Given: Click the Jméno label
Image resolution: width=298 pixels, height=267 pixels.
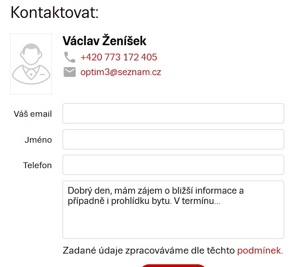Looking at the screenshot, I should pos(38,140).
